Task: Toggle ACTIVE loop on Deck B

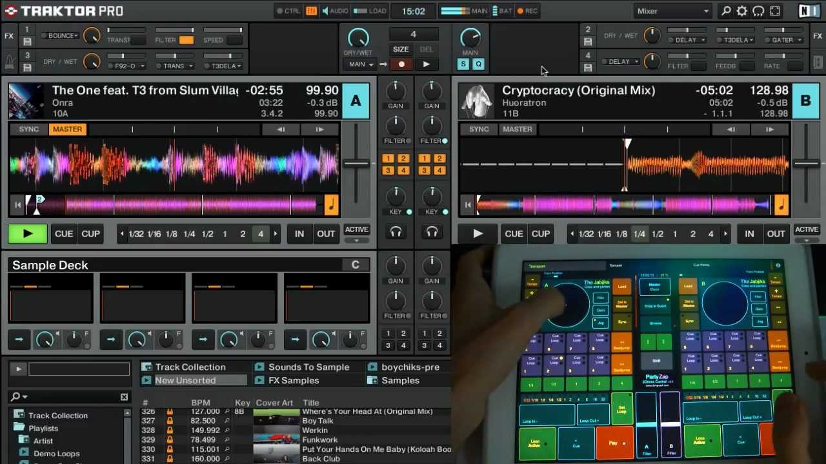Action: (x=807, y=229)
